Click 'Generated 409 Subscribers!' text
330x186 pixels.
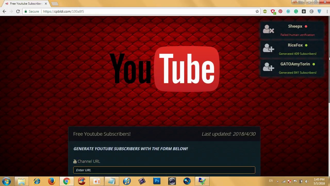[298, 54]
